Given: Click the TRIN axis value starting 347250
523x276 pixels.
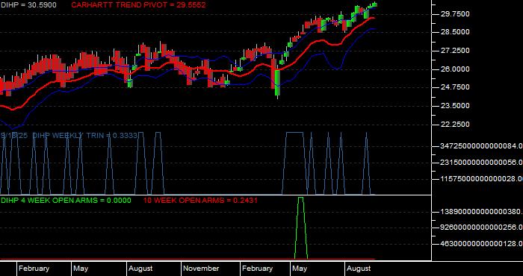Looking at the screenshot, I should tap(482, 145).
